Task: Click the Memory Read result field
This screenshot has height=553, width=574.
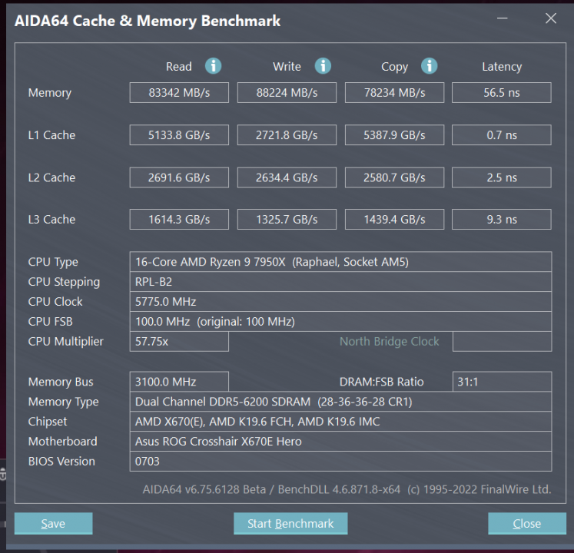Action: coord(179,93)
